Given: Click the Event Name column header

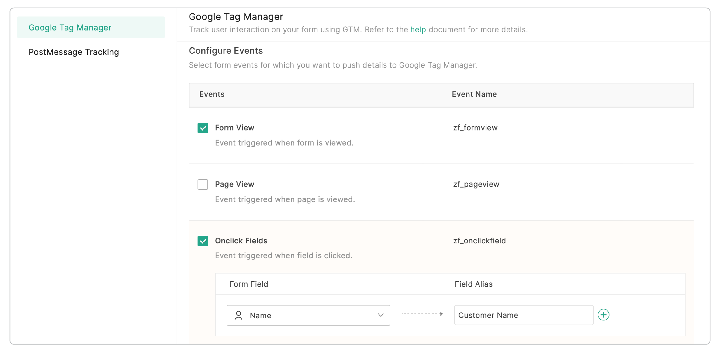Looking at the screenshot, I should click(474, 94).
